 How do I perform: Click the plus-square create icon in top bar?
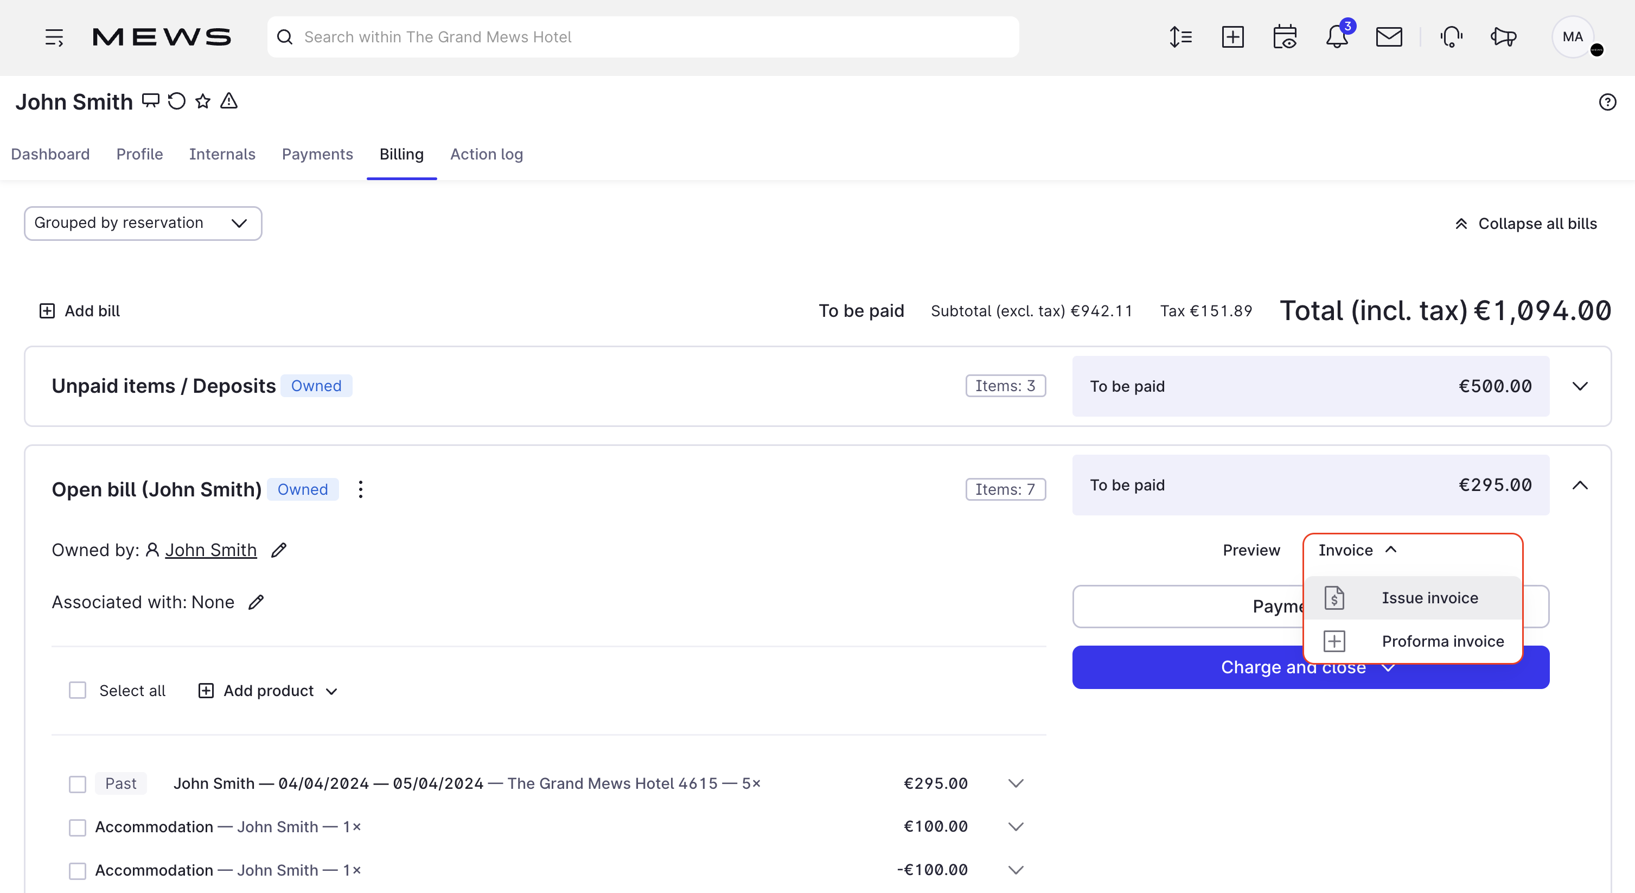coord(1232,36)
